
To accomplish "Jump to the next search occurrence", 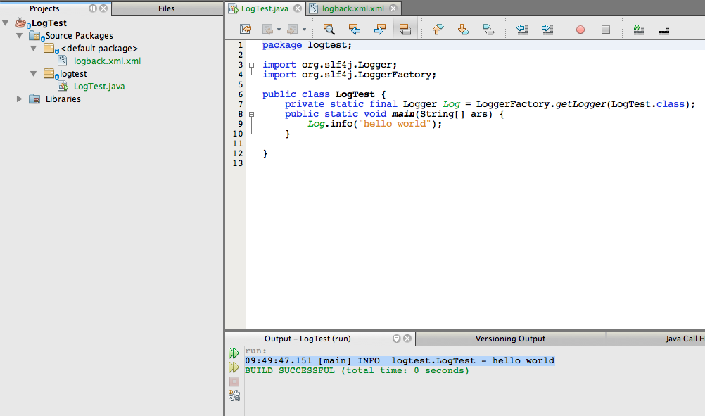I will coord(380,30).
